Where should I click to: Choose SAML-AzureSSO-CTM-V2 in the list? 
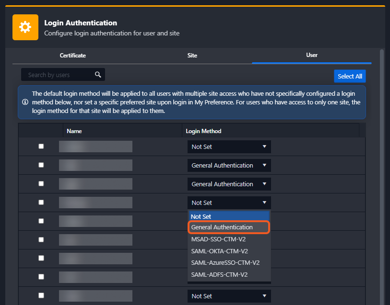pyautogui.click(x=225, y=263)
